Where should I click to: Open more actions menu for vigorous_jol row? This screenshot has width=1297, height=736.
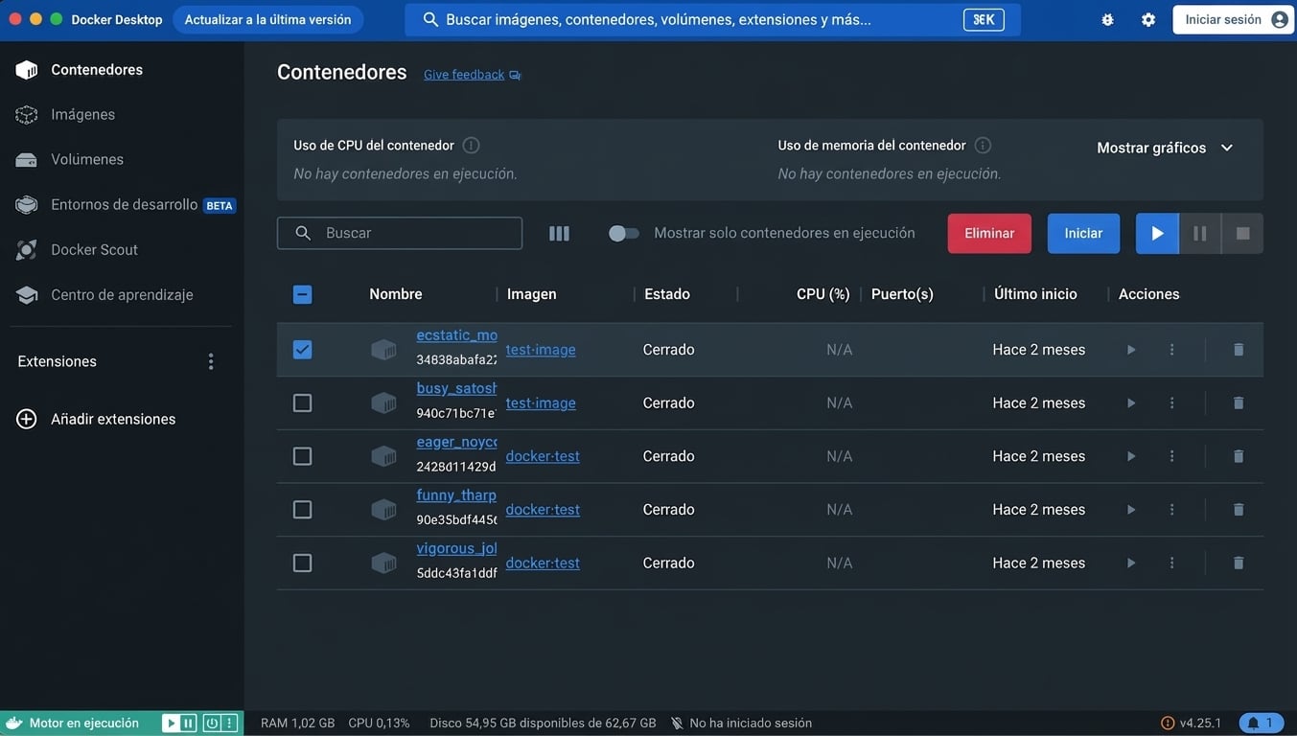(x=1171, y=563)
